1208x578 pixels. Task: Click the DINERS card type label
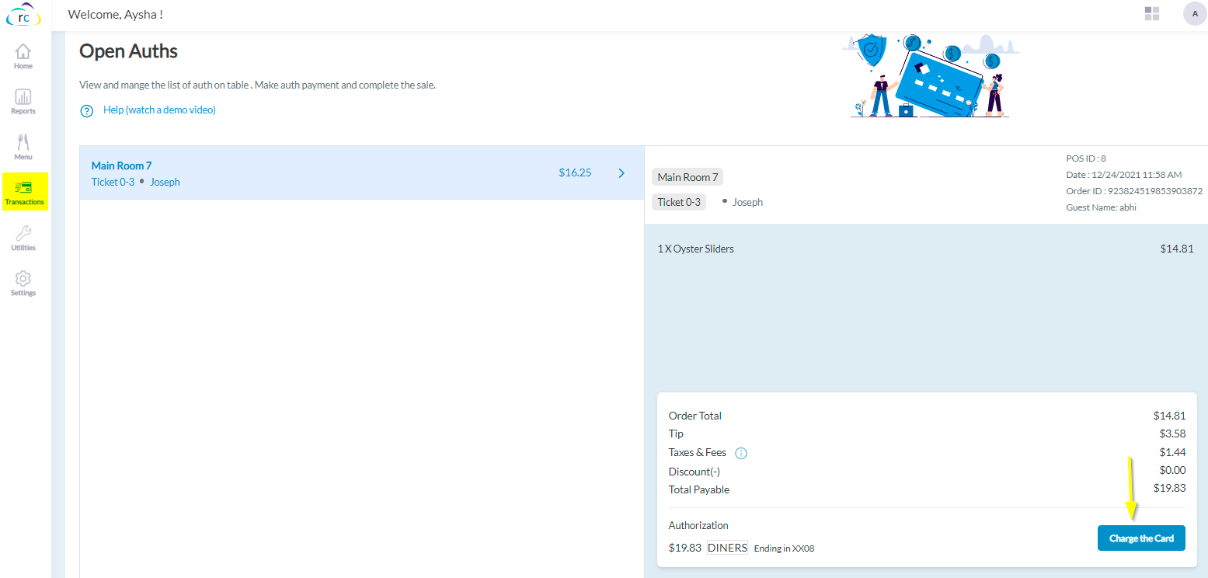[727, 548]
